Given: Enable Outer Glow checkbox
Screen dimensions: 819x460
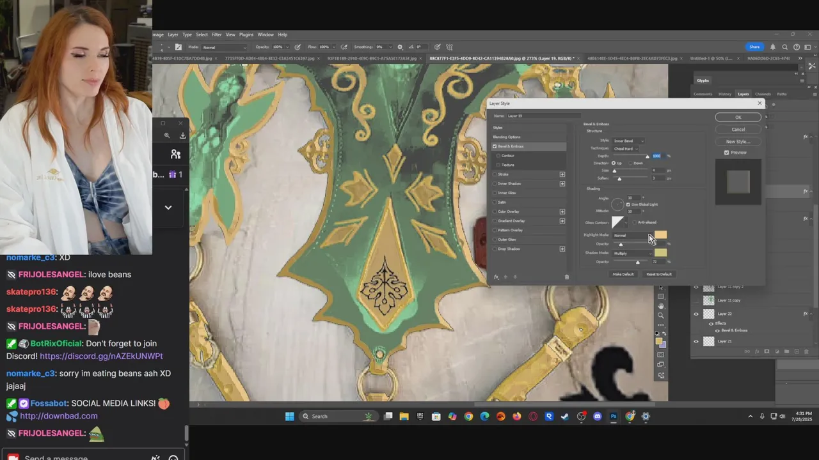Looking at the screenshot, I should pyautogui.click(x=495, y=239).
